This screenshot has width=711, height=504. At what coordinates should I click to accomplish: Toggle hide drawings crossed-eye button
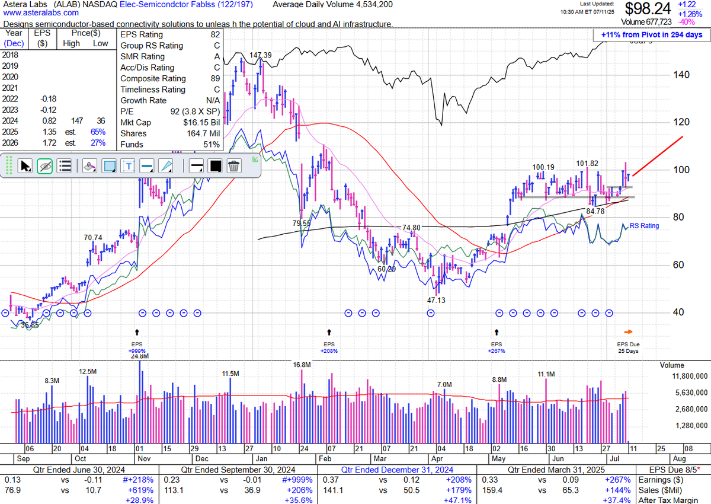click(x=45, y=166)
